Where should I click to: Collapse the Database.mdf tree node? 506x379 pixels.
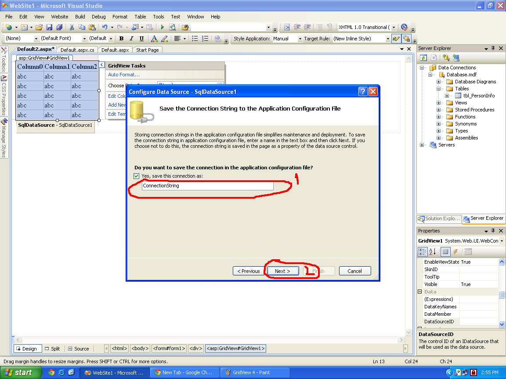click(430, 75)
